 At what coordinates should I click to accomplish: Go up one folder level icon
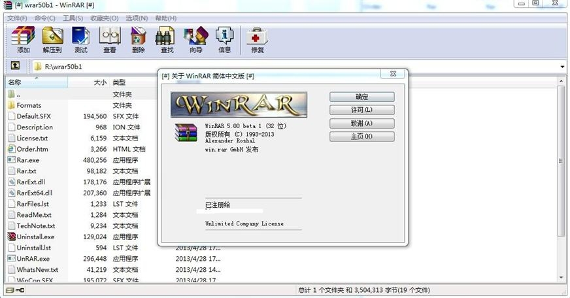click(15, 66)
